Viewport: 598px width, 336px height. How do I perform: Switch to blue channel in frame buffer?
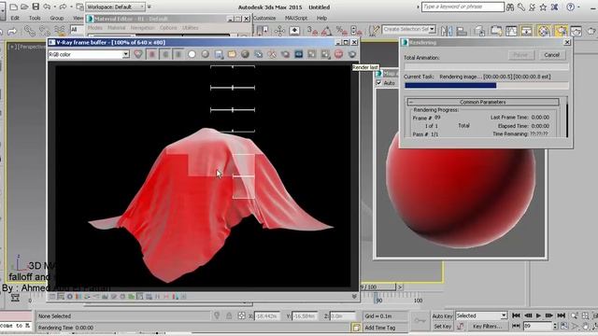(178, 54)
